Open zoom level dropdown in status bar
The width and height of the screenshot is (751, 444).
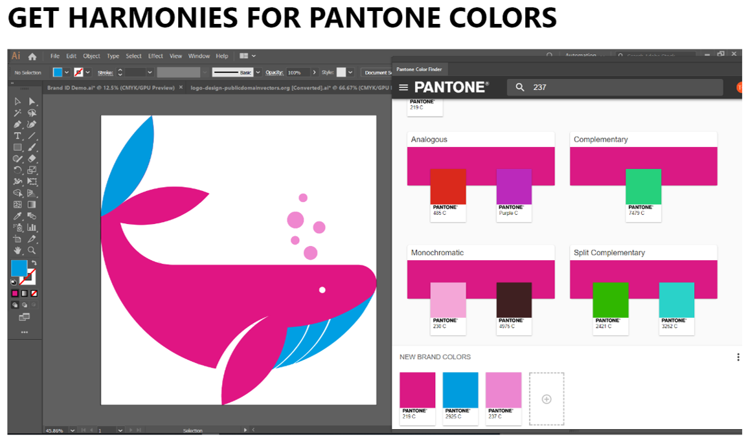click(x=73, y=430)
